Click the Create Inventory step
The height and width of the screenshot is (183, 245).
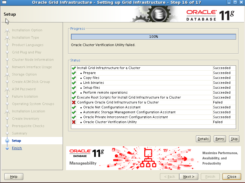25,119
